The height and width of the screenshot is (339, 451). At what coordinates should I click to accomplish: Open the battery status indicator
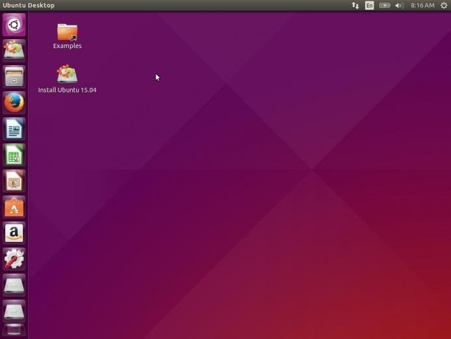(x=385, y=5)
